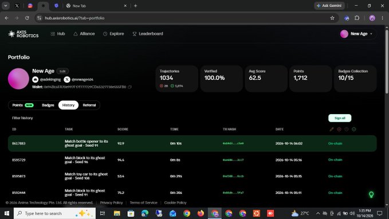Viewport: 389px width, 219px height.
Task: Open the tx hash of row 8592444
Action: tap(233, 193)
